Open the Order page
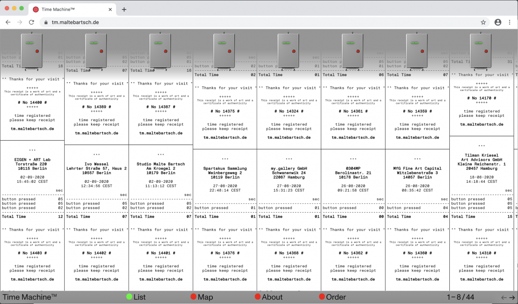 point(332,297)
